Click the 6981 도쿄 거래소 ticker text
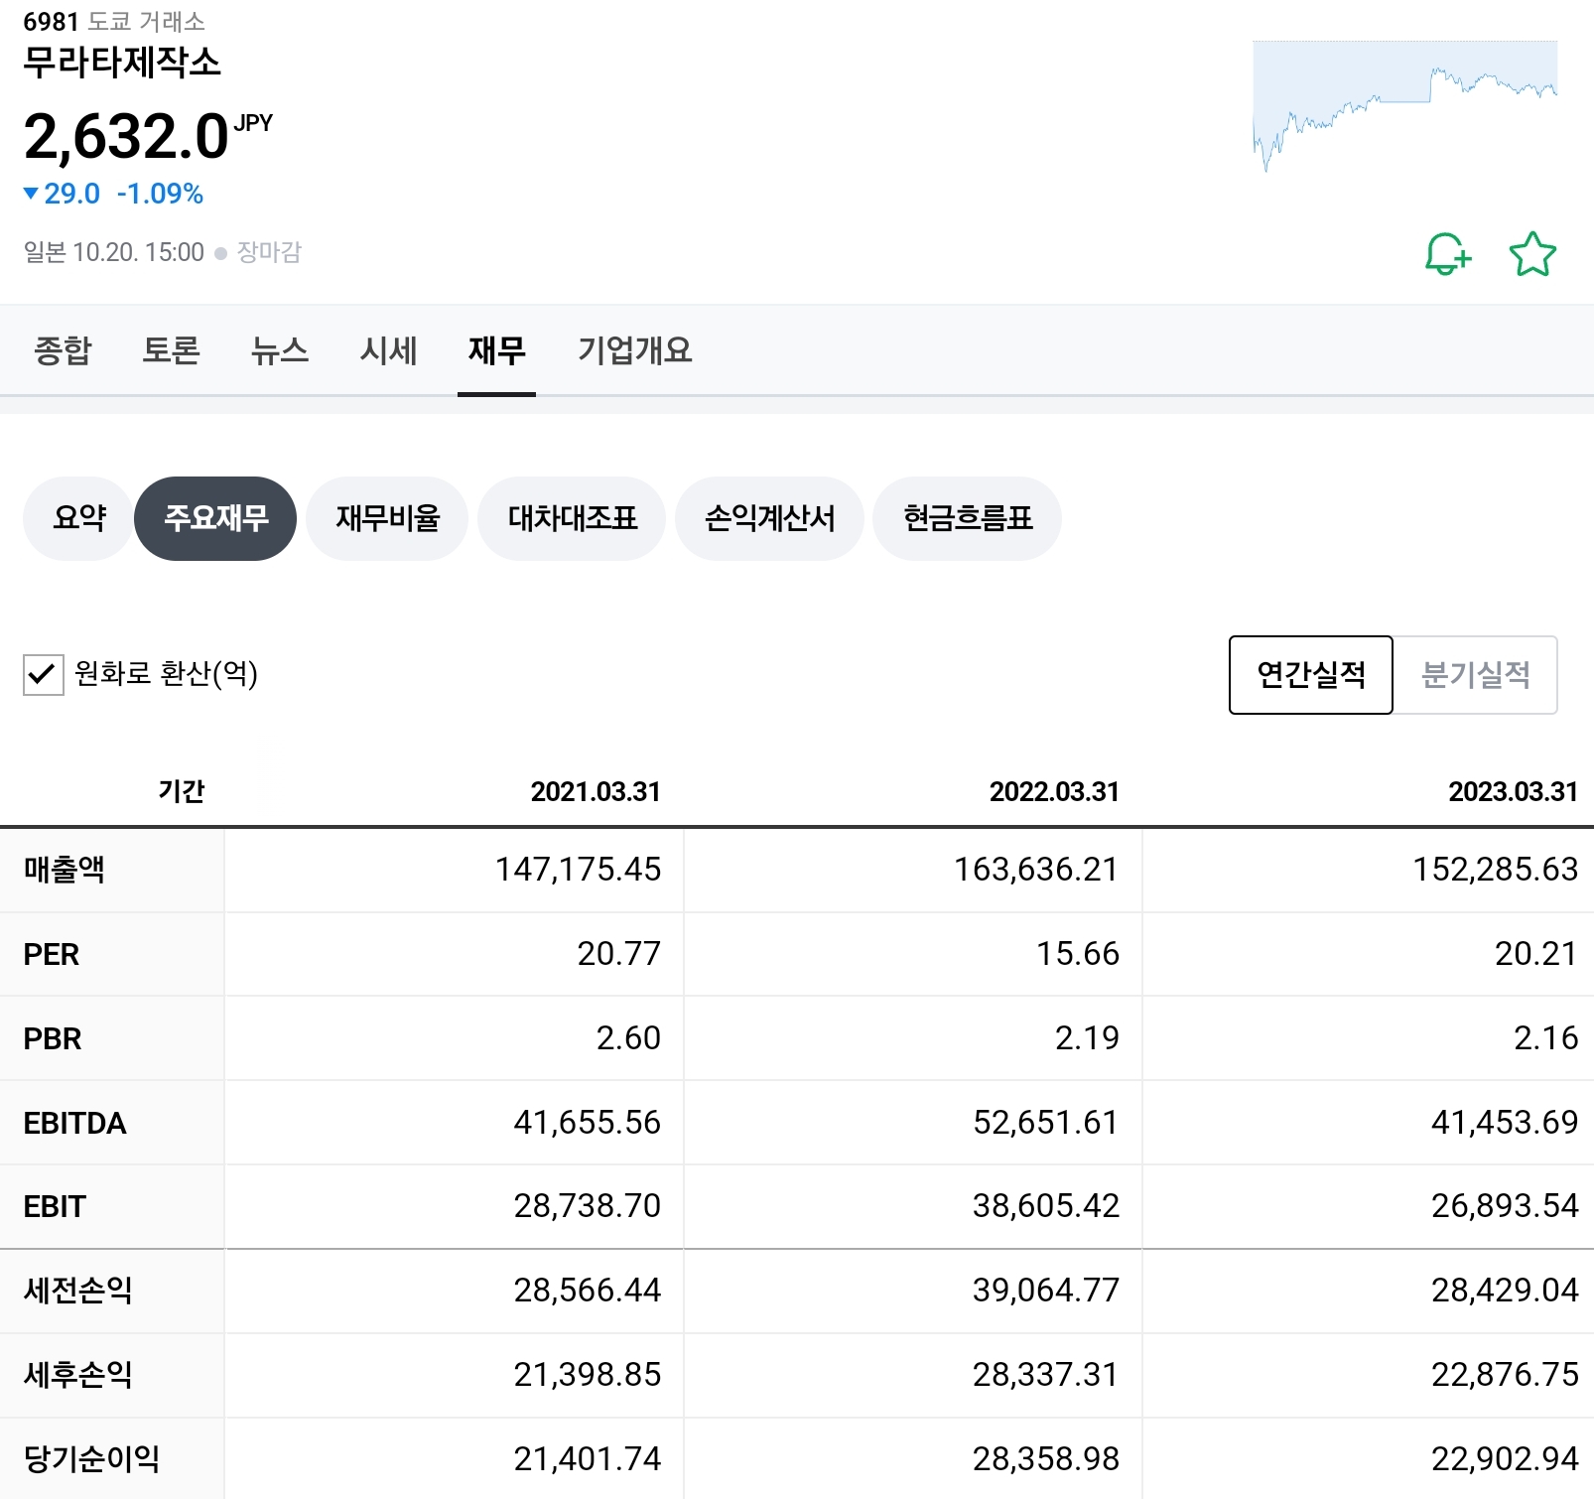 click(x=114, y=21)
